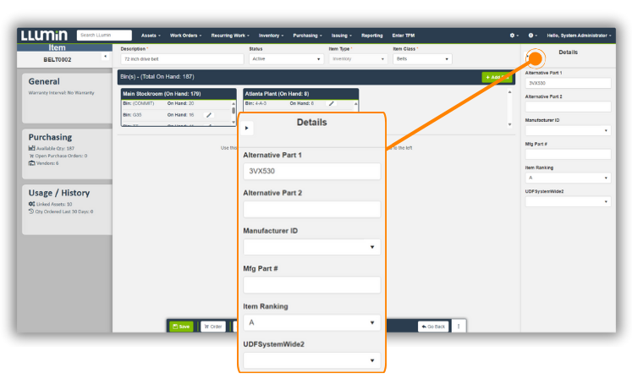Click the green Save button
632x379 pixels.
point(181,326)
